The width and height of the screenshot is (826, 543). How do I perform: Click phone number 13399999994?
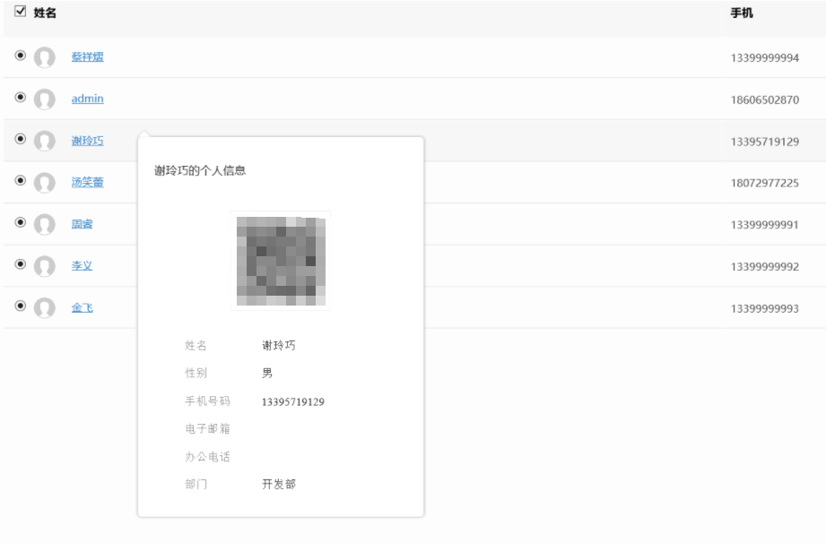(x=765, y=58)
